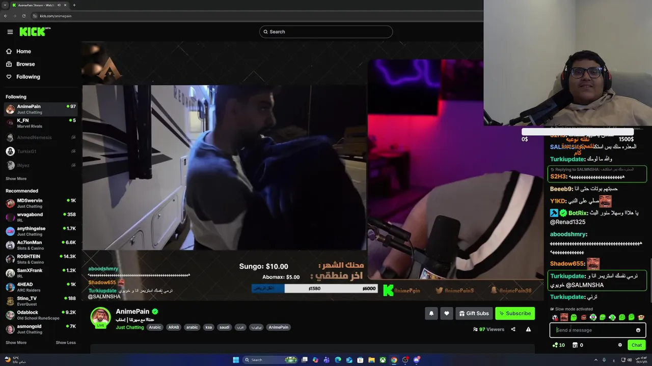Open the hamburger sidebar menu
Screen dimensions: 652x366
(x=10, y=32)
